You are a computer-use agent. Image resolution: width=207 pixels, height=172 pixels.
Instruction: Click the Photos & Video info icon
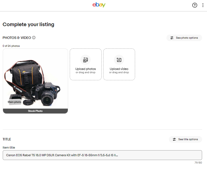pyautogui.click(x=34, y=38)
